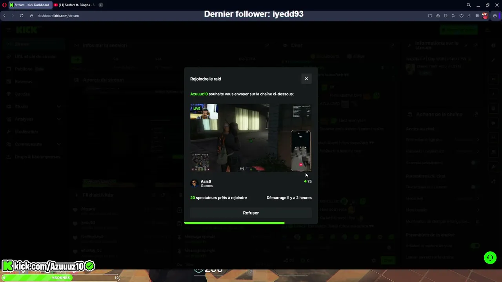
Task: Click the Games category label
Action: (x=207, y=186)
